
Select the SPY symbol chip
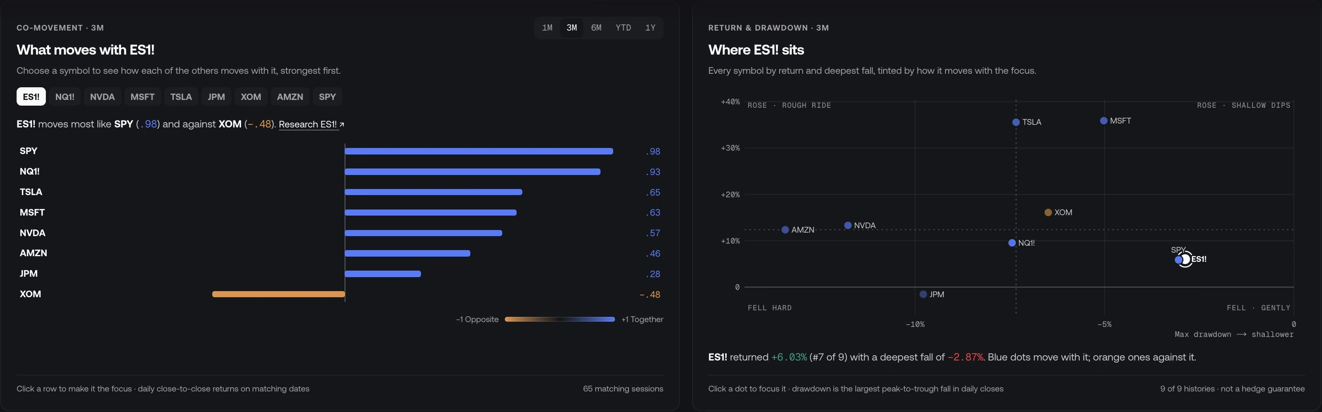(x=328, y=96)
